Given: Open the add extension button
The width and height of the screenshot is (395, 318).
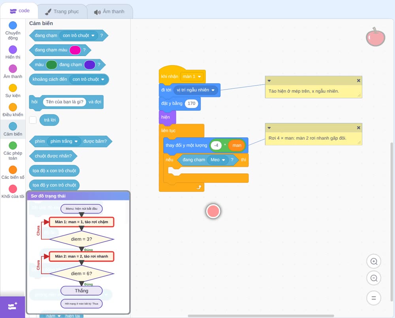Looking at the screenshot, I should point(13,307).
